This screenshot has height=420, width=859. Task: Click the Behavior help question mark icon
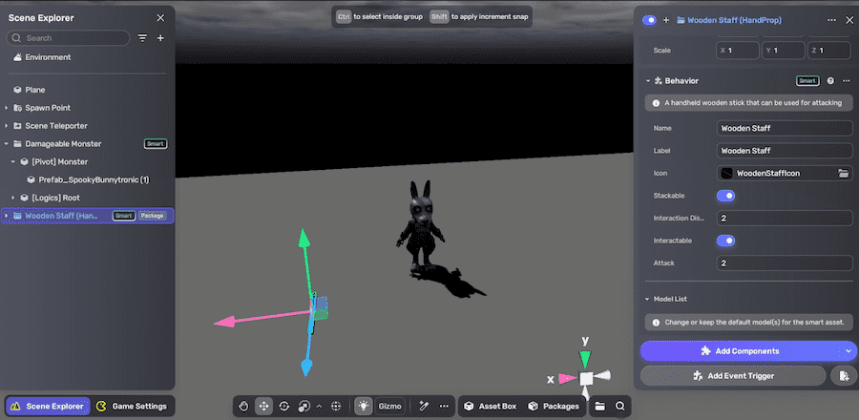[x=830, y=81]
